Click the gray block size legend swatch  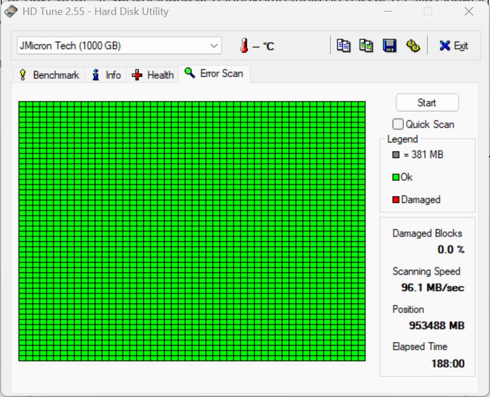395,154
